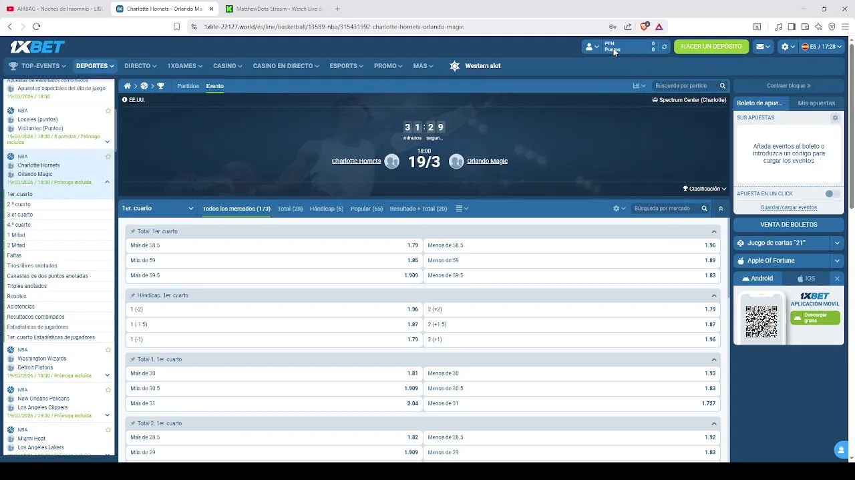This screenshot has width=855, height=480.
Task: Favorite the Locales (puntos) NBA entry
Action: click(108, 111)
